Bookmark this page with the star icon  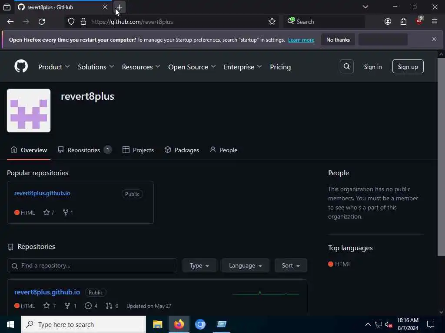tap(272, 22)
